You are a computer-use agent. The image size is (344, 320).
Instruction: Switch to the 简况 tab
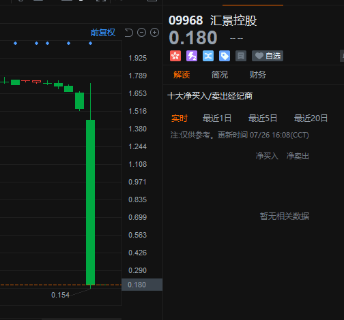point(220,75)
